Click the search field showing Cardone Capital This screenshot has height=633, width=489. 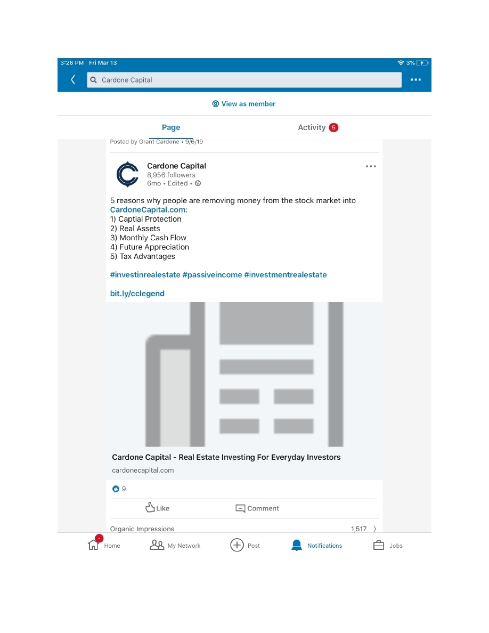pyautogui.click(x=244, y=80)
